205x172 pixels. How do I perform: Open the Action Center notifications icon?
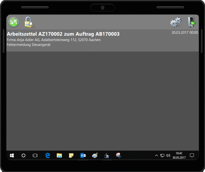coord(192,155)
